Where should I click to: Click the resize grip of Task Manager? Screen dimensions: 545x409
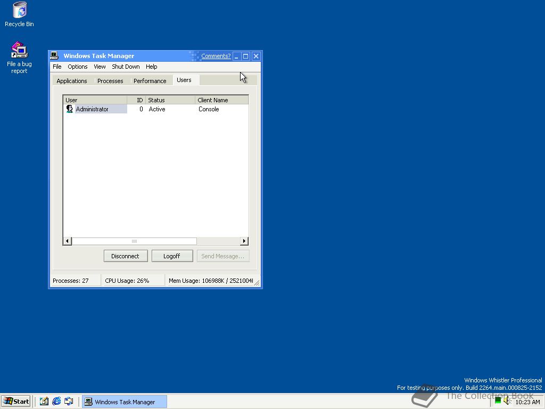click(257, 283)
